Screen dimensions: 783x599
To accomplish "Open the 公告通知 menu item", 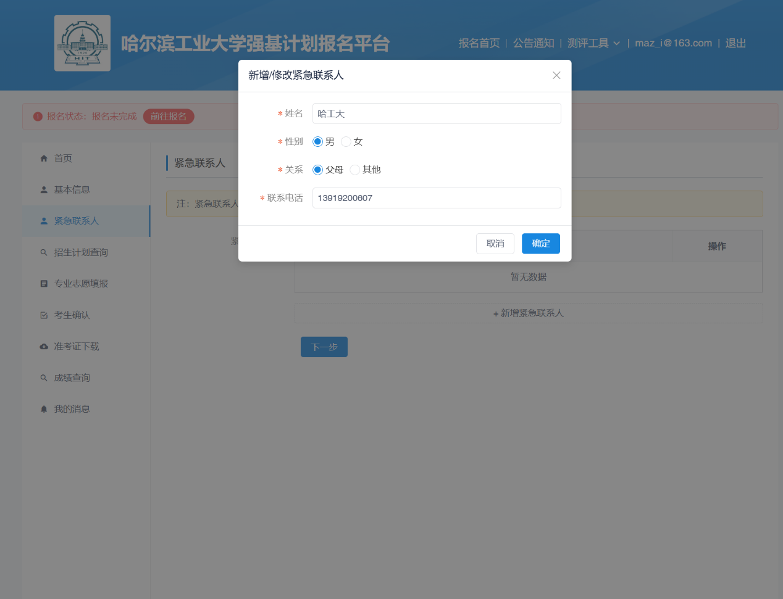I will click(x=534, y=43).
